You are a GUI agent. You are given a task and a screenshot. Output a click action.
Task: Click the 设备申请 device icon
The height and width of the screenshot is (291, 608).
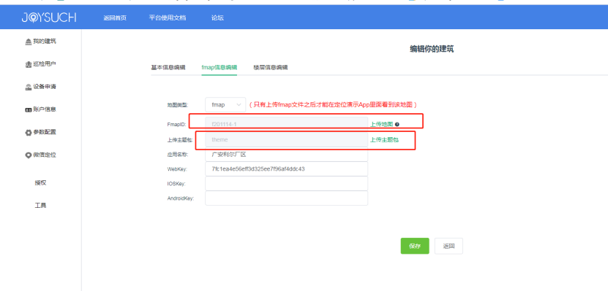(28, 87)
